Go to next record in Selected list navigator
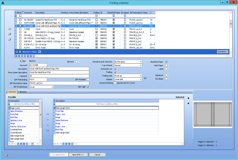Image resolution: width=238 pixels, height=160 pixels. [x=63, y=144]
